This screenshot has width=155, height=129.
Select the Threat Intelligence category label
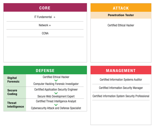click(x=15, y=105)
